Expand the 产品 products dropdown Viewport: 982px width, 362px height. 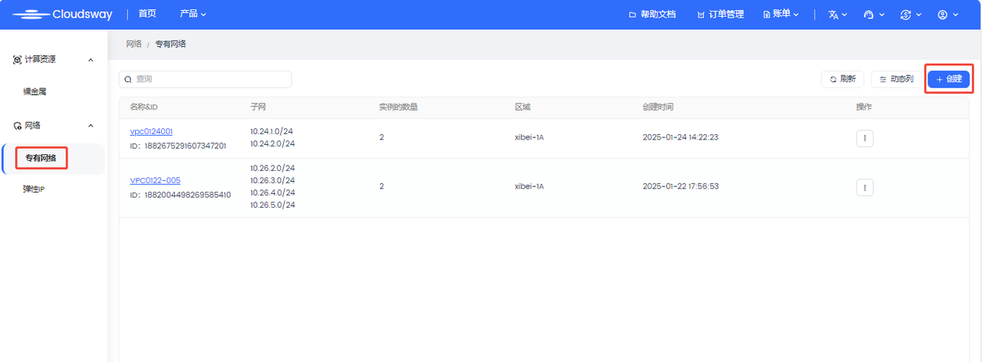coord(193,14)
